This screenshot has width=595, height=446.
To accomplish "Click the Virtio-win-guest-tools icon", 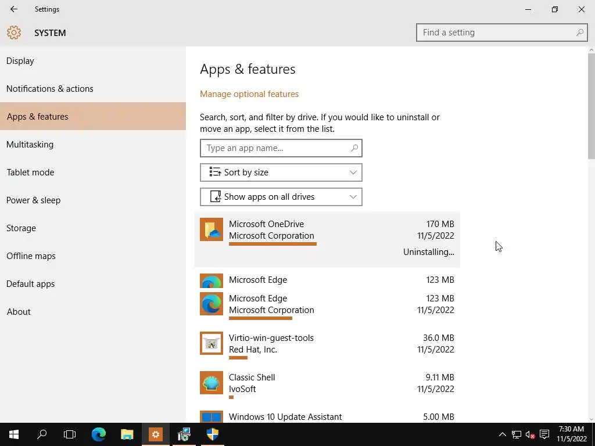I will coord(212,343).
